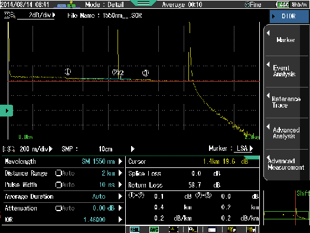This screenshot has width=310, height=233.
Task: Click the Return Loss 58.7 dB row
Action: [192, 185]
